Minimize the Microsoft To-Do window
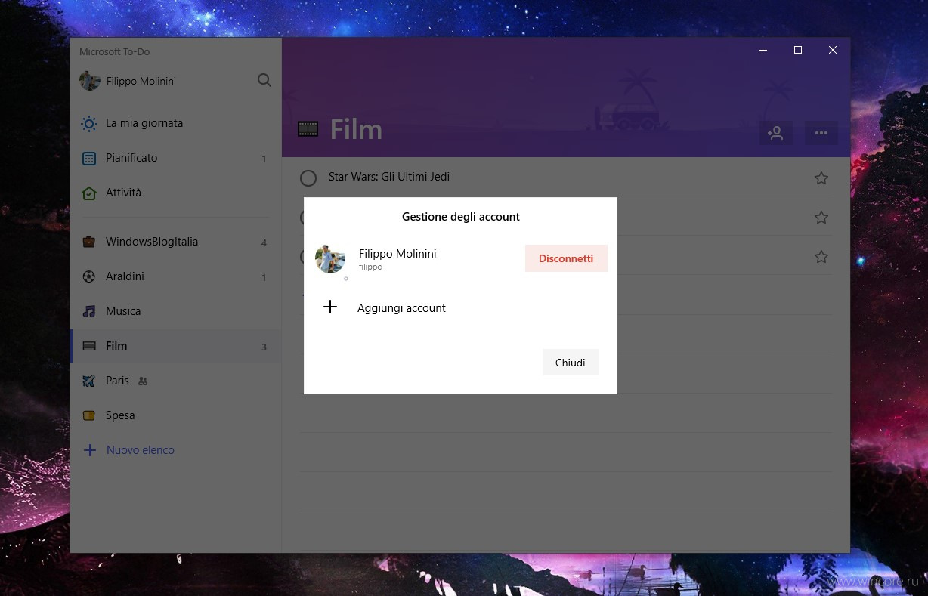The height and width of the screenshot is (596, 928). tap(763, 50)
